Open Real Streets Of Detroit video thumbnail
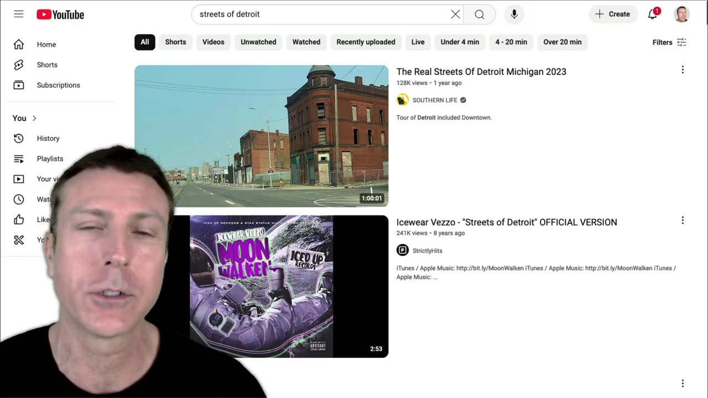 click(261, 136)
